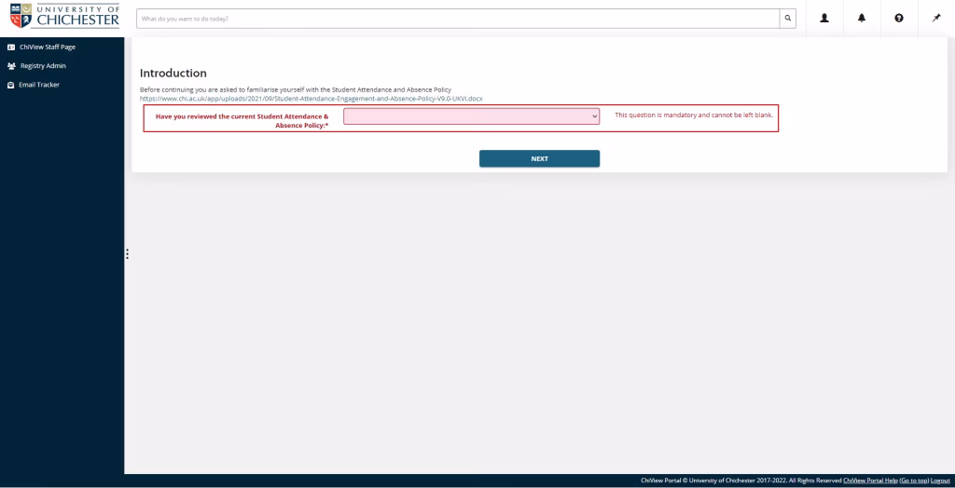
Task: Open the ChiView Portal Help footer link
Action: (869, 481)
